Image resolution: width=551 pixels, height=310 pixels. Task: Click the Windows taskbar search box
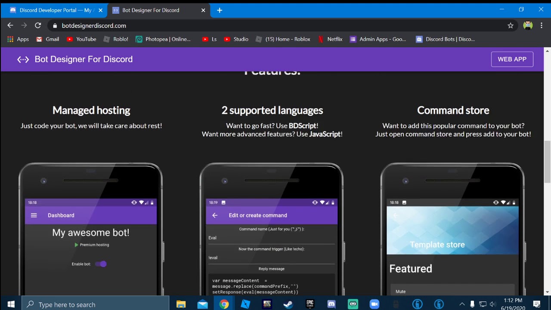point(96,304)
